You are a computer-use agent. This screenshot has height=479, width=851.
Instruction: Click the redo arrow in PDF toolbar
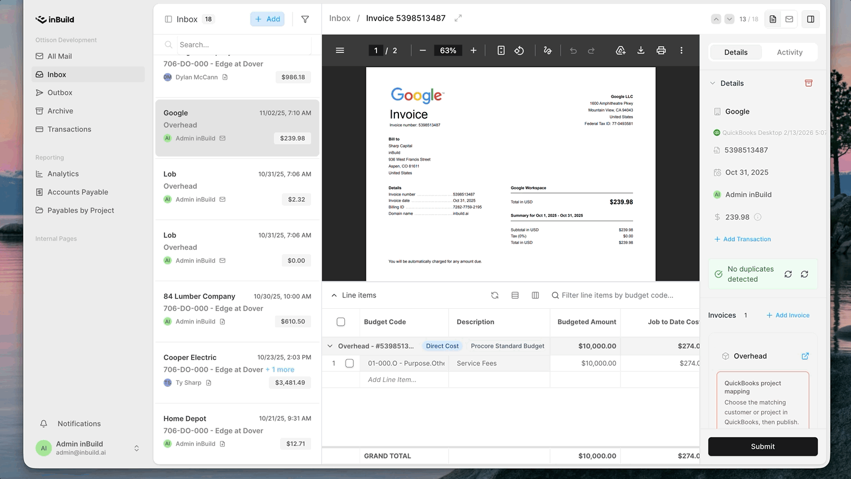pos(591,50)
